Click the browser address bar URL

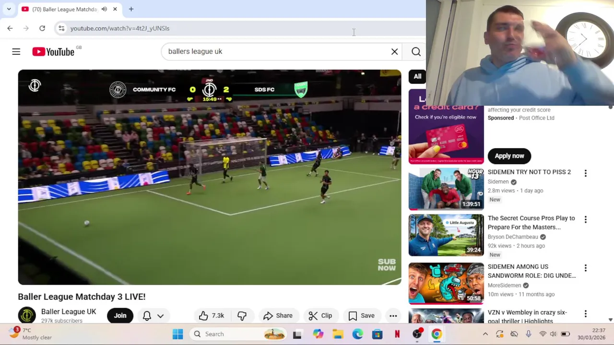coord(120,28)
